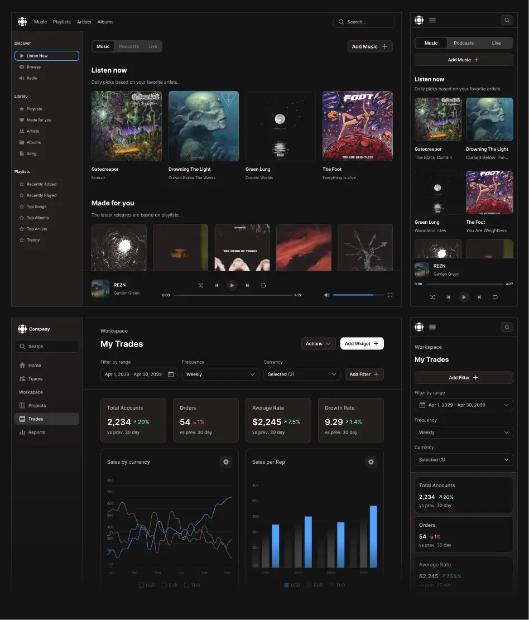529x620 pixels.
Task: Click play button in desktop music player
Action: [x=232, y=286]
